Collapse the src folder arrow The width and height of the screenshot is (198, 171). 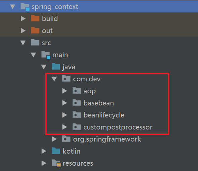tap(23, 43)
